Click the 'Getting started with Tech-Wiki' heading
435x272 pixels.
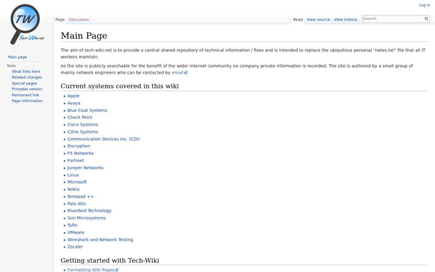pos(110,261)
